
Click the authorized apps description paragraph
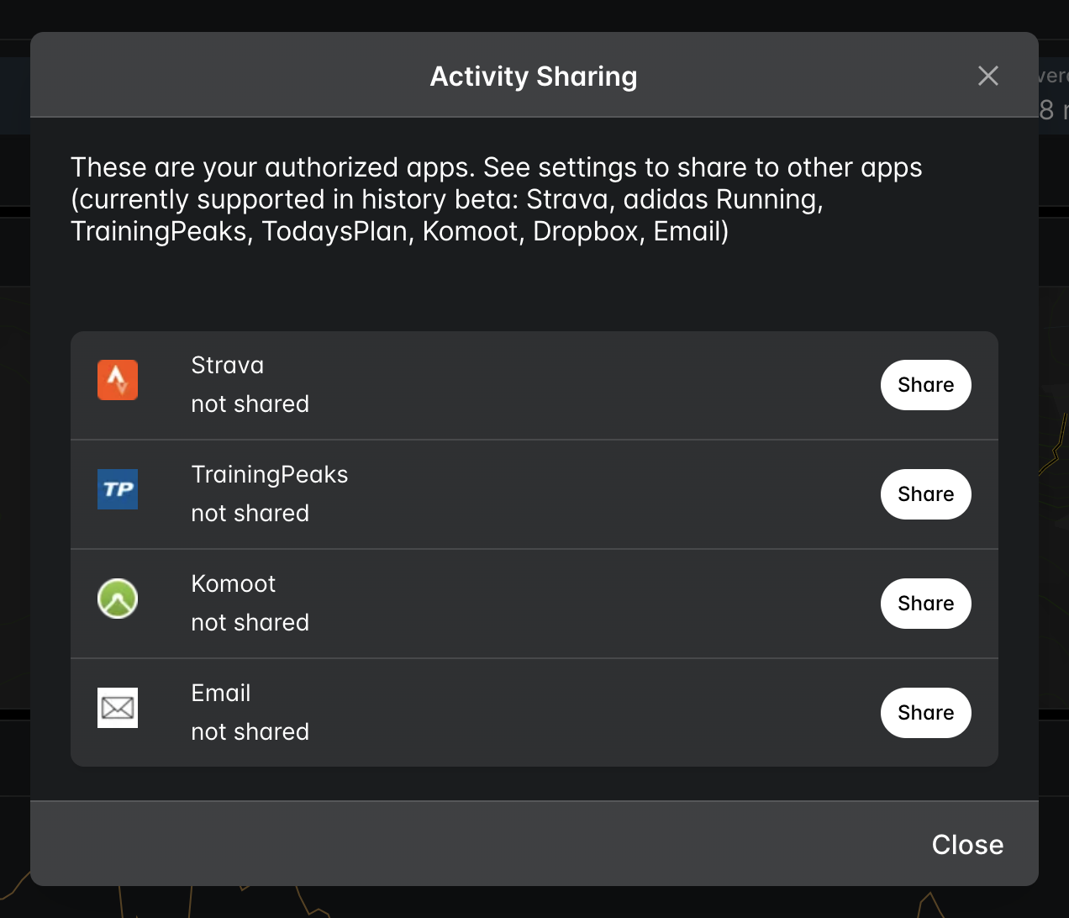click(x=497, y=199)
